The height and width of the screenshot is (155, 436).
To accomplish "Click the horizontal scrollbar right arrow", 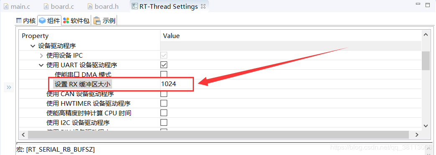I will point(417,135).
